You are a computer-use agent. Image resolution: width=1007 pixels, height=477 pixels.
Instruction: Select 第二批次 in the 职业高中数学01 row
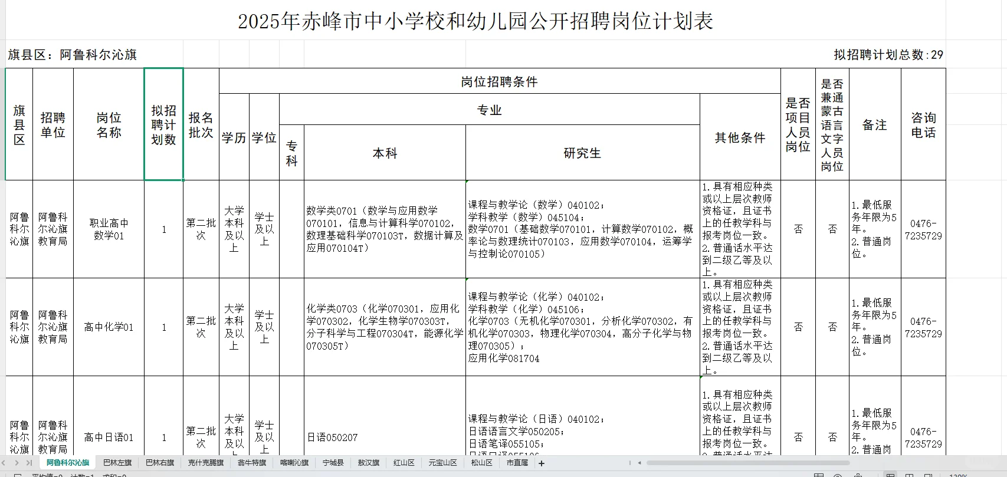pyautogui.click(x=201, y=229)
